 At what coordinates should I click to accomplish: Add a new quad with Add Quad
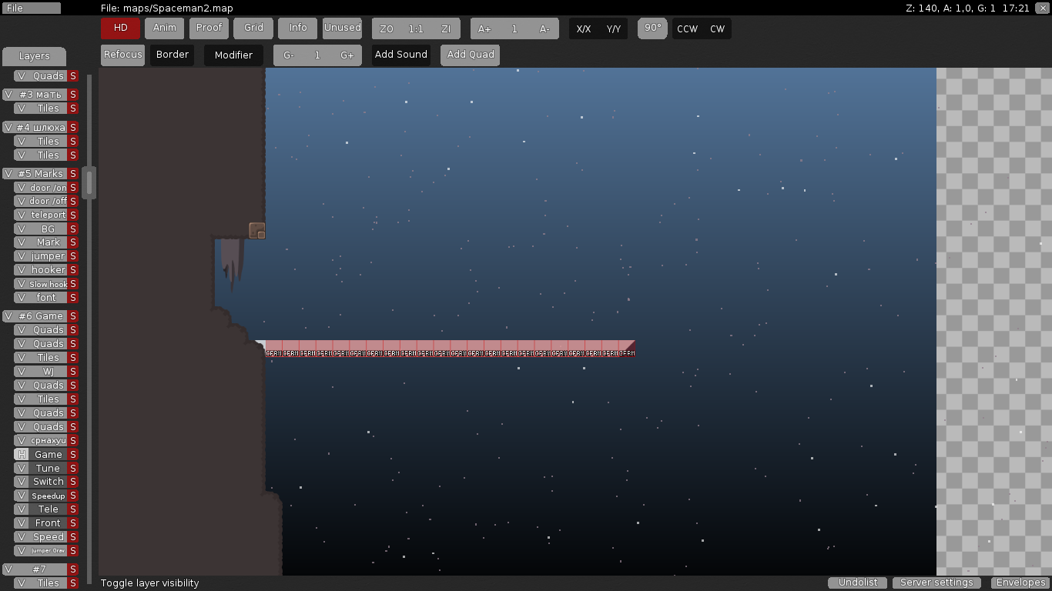click(469, 55)
